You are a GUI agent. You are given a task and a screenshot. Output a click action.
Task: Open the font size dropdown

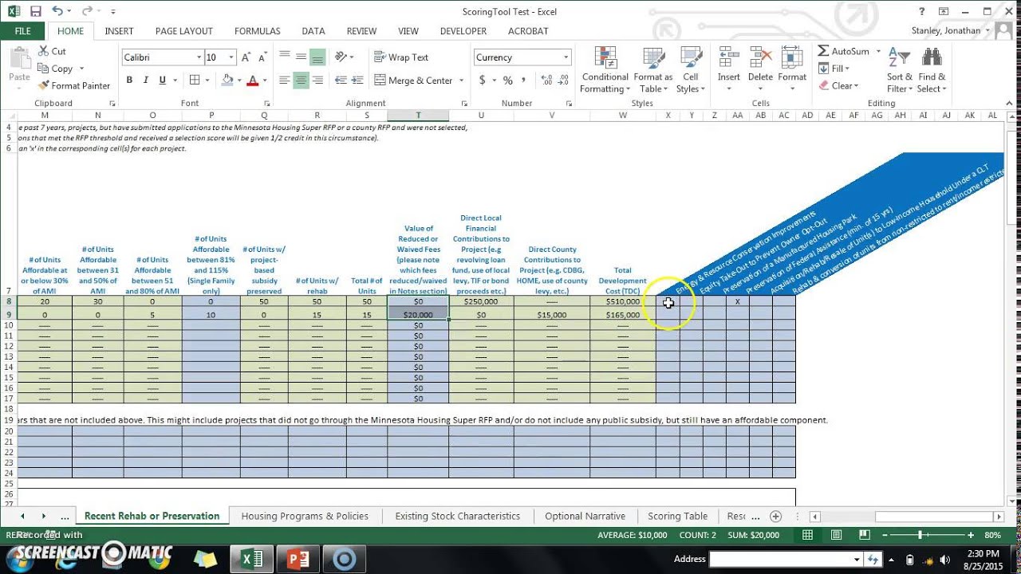click(231, 57)
